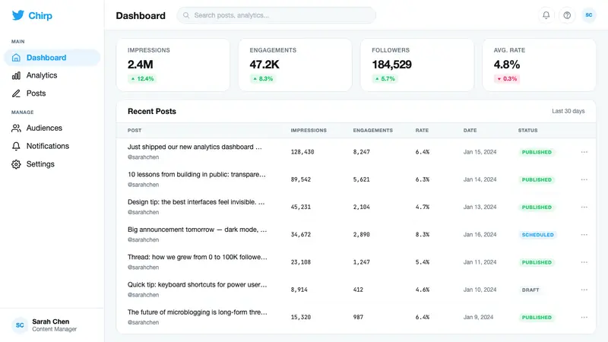Click the 8,914 impressions value

(x=299, y=290)
